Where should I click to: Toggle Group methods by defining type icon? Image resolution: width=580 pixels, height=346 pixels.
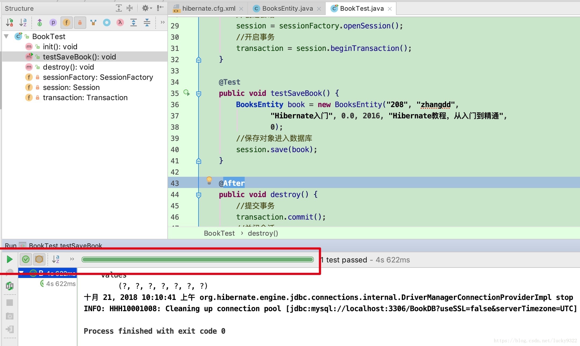click(93, 22)
